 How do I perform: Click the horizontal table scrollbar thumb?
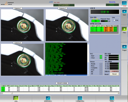click(x=12, y=93)
